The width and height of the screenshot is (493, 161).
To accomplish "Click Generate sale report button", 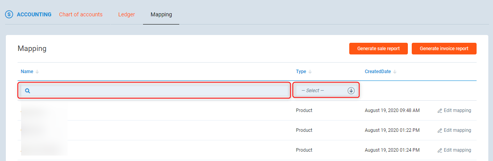I will point(378,49).
